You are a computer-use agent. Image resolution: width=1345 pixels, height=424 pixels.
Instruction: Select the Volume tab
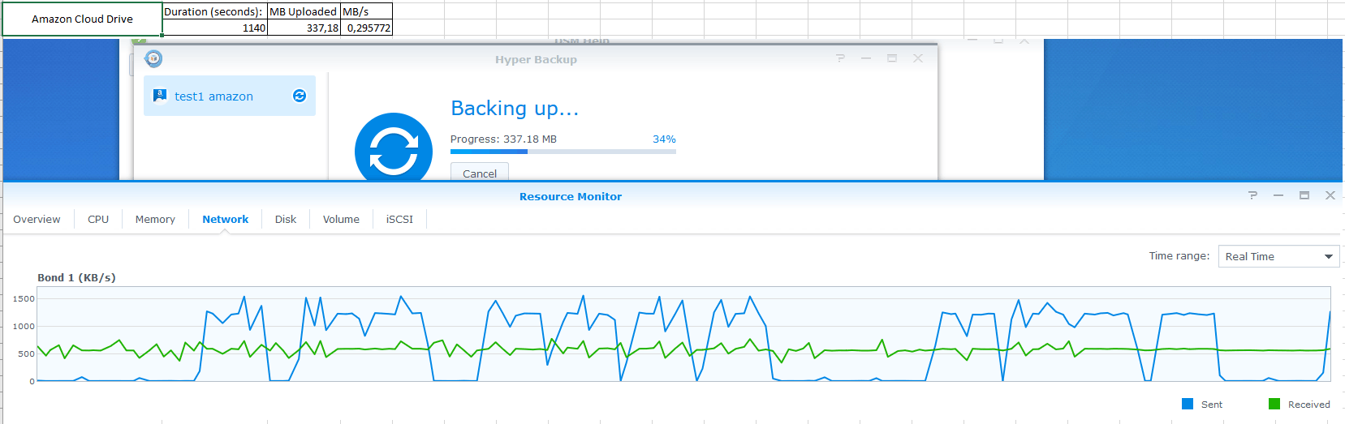point(341,219)
